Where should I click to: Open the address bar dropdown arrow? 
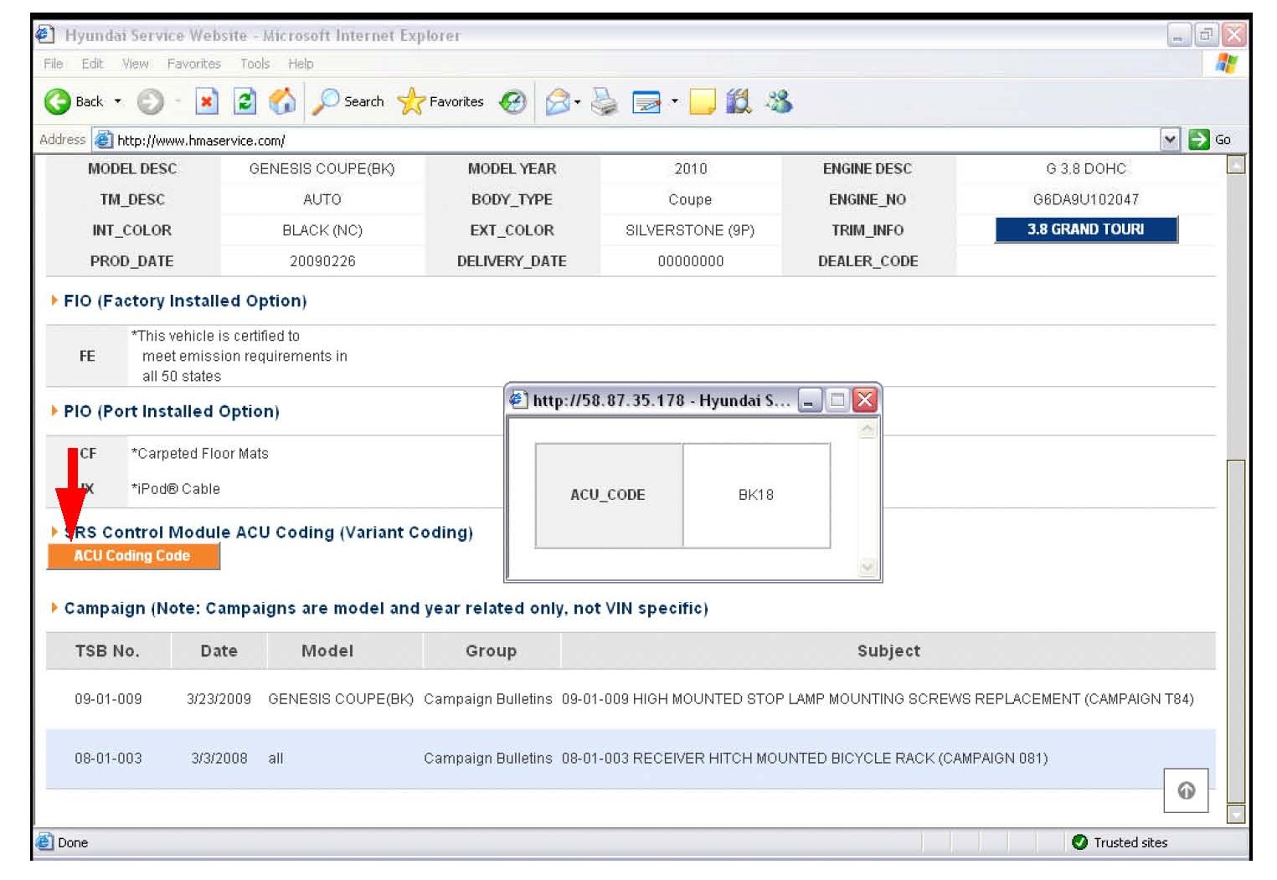pos(1169,140)
